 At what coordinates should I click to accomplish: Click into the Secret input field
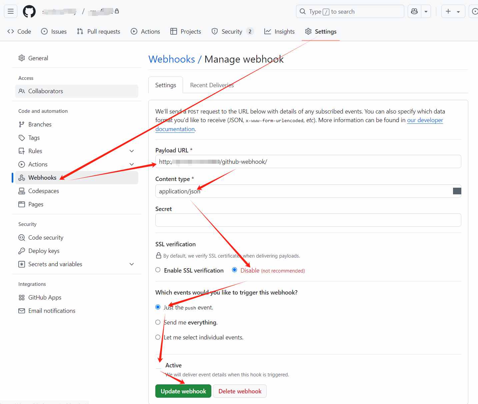(x=308, y=220)
